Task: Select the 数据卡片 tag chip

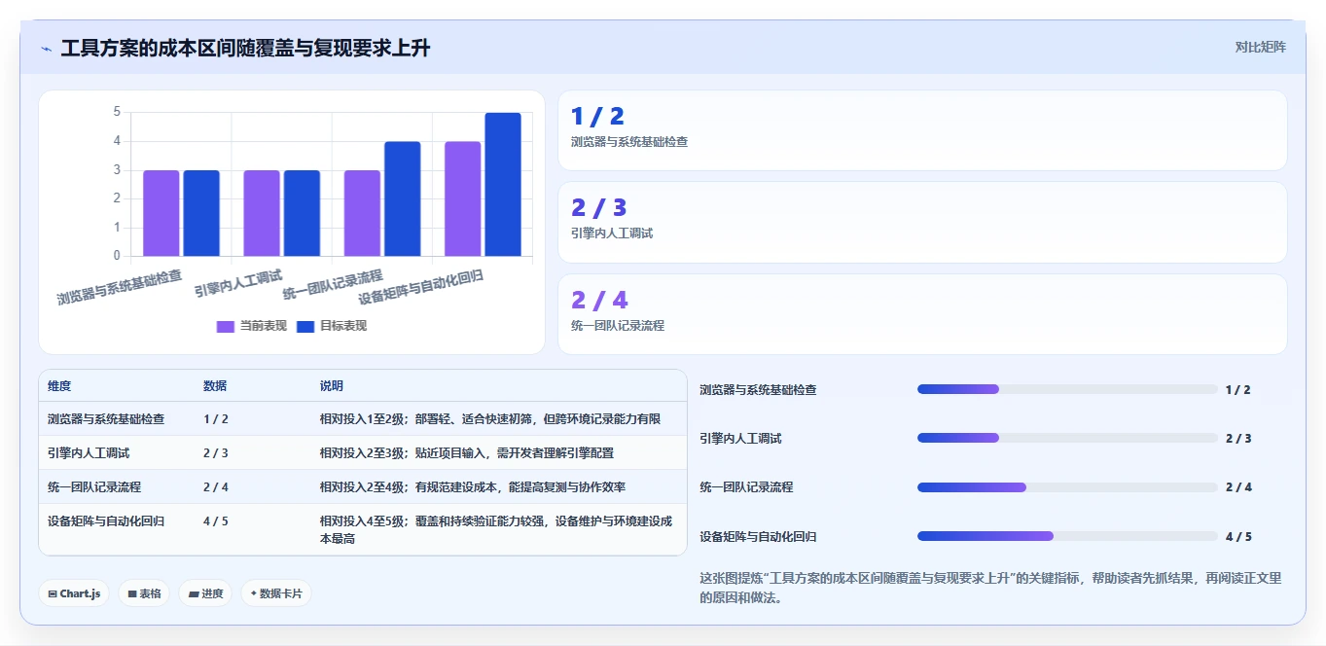Action: [x=276, y=593]
